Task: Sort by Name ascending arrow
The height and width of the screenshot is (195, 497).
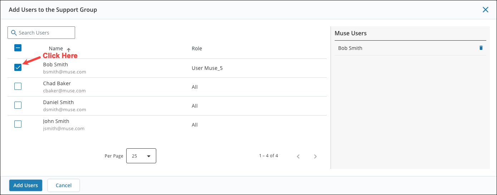Action: [x=69, y=50]
